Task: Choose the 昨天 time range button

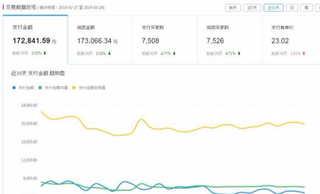Action: tap(232, 8)
